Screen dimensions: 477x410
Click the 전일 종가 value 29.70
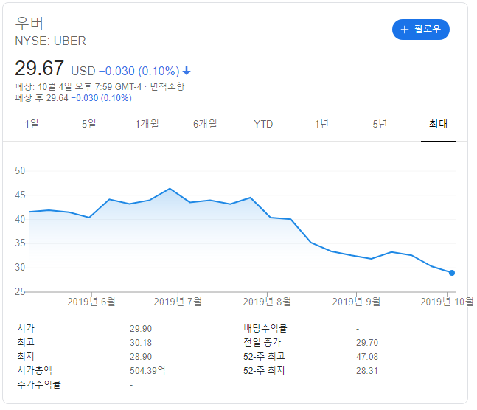point(367,343)
